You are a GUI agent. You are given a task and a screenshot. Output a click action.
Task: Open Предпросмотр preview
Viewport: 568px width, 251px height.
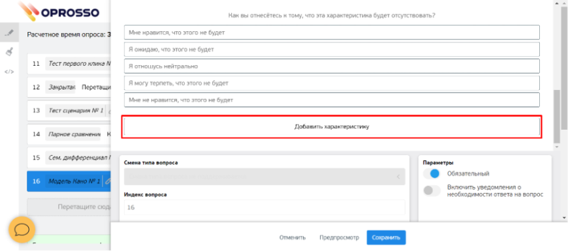[339, 237]
